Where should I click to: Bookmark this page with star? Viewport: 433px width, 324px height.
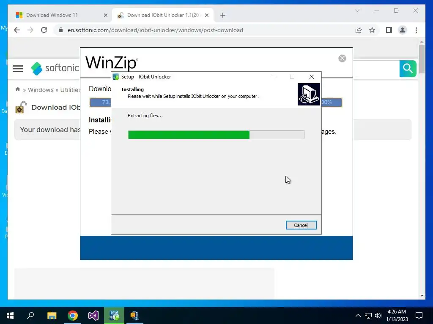tap(372, 30)
